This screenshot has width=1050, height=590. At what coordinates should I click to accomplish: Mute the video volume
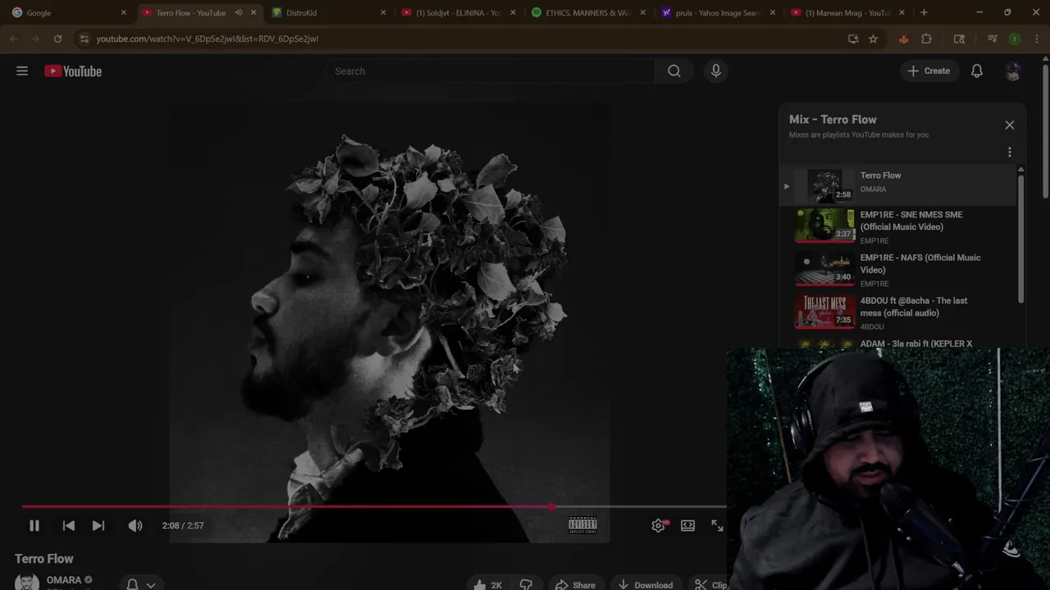(x=135, y=525)
